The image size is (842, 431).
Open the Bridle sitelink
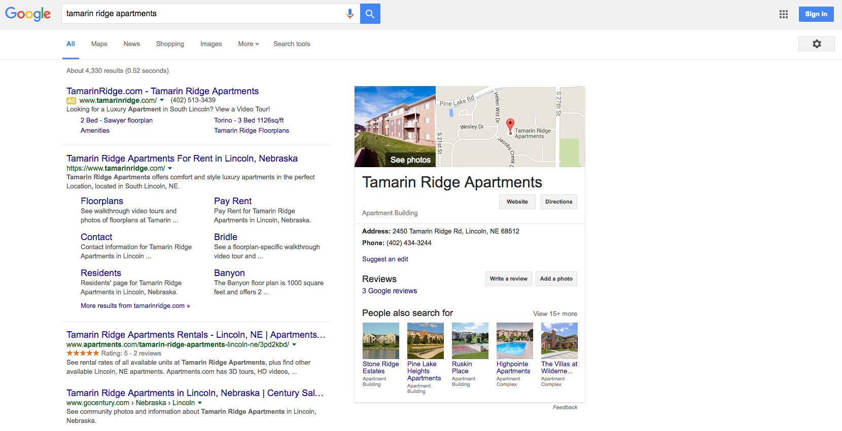click(x=226, y=237)
